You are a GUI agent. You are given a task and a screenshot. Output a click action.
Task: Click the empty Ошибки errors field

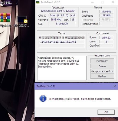click(x=106, y=46)
